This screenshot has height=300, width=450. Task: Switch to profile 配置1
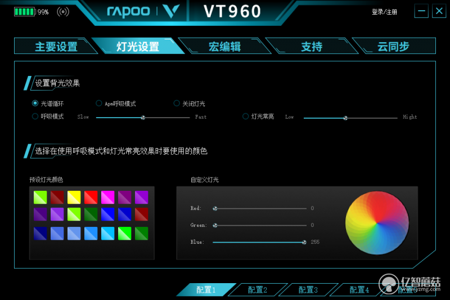pyautogui.click(x=206, y=289)
